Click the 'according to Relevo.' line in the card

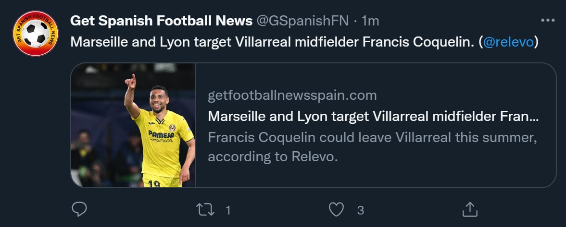pos(273,157)
